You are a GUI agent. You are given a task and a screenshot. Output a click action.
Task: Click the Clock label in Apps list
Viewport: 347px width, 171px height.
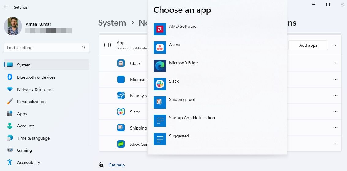[135, 63]
